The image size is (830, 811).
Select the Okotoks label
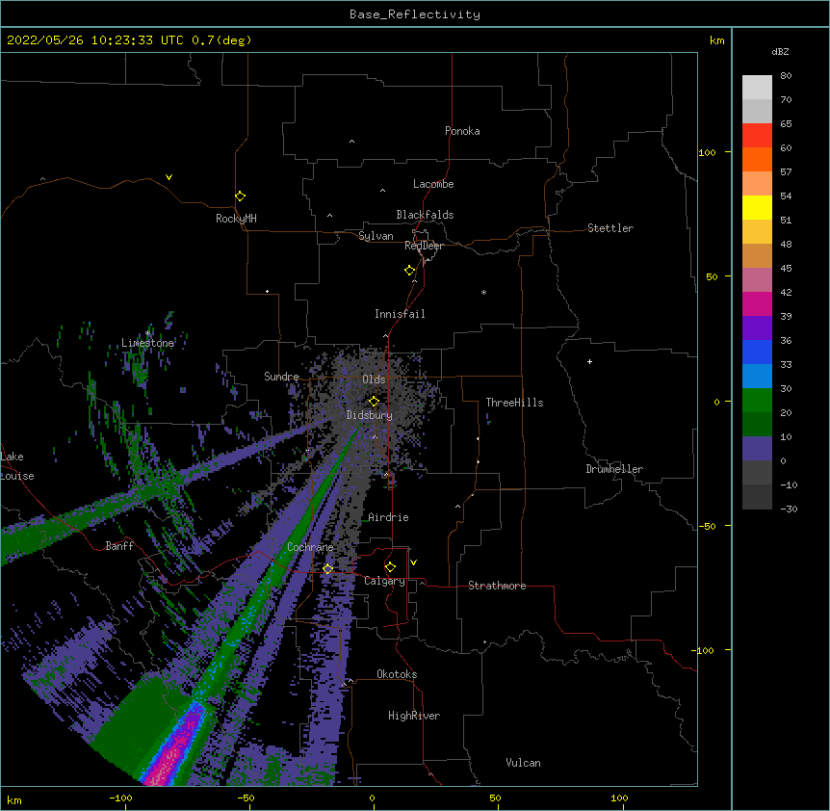click(x=397, y=674)
